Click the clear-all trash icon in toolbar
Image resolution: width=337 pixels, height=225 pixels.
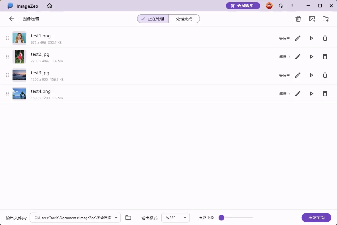pos(298,19)
